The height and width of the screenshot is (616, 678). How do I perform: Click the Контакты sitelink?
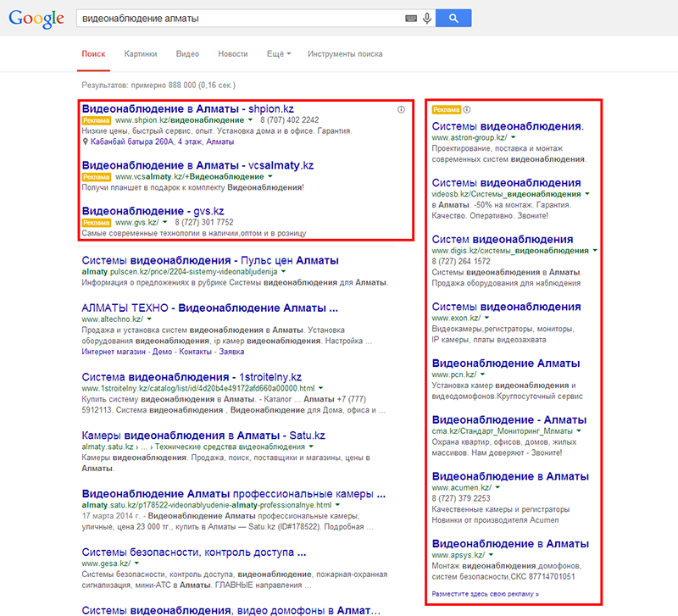pyautogui.click(x=196, y=352)
